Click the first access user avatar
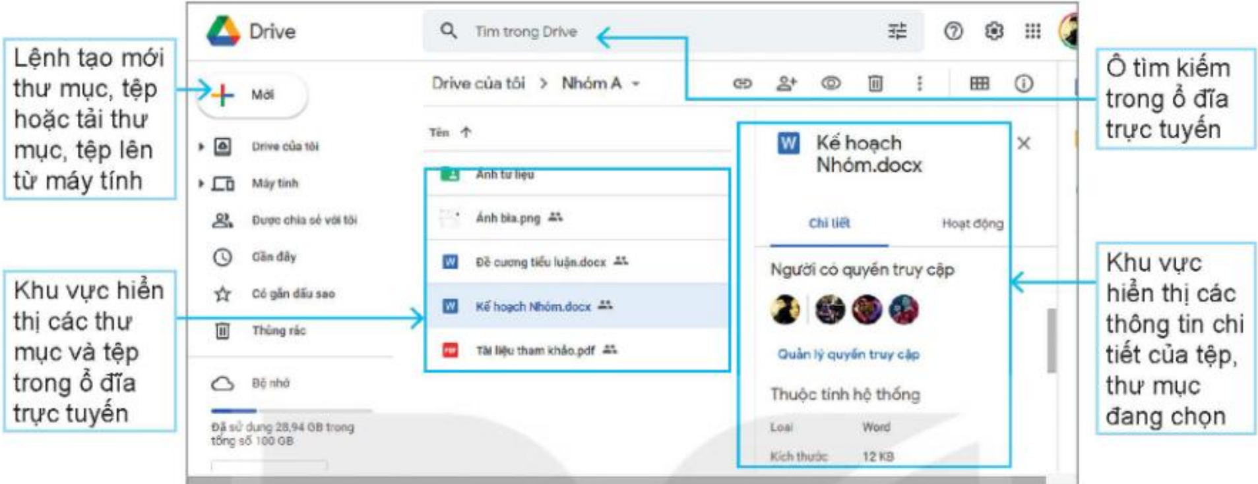 point(785,309)
